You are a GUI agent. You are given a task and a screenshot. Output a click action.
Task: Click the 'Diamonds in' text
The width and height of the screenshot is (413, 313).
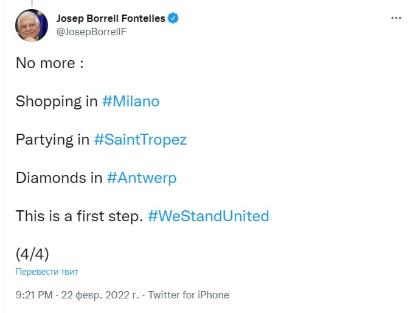[59, 177]
